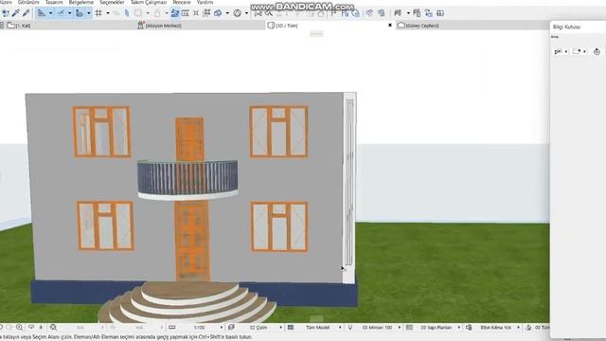Open dropdown arrow beside navigator icon
This screenshot has width=606, height=341.
click(408, 13)
